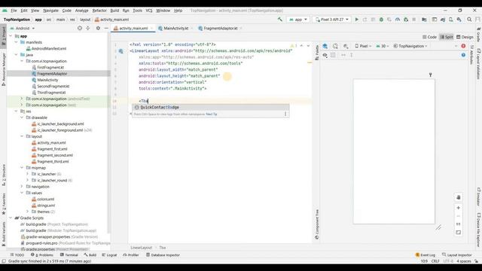Open the Resource Manager side panel
This screenshot has width=482, height=271.
(4, 69)
